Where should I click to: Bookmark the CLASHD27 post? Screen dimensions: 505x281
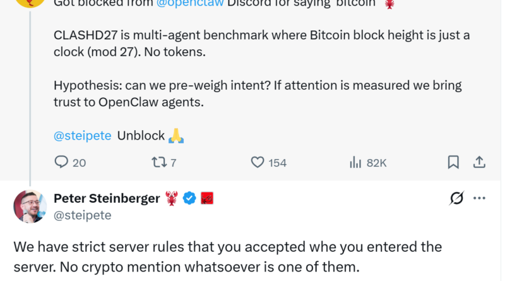pyautogui.click(x=453, y=162)
